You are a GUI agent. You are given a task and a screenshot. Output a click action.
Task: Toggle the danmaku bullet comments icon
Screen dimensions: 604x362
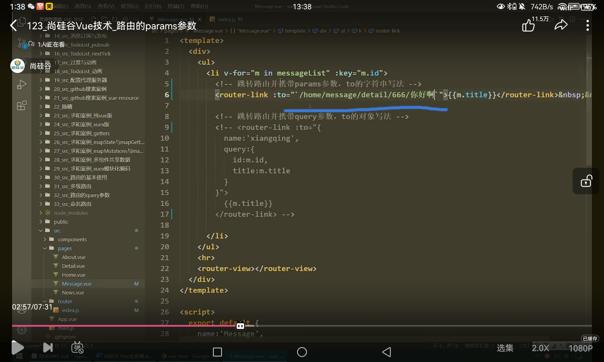[77, 348]
